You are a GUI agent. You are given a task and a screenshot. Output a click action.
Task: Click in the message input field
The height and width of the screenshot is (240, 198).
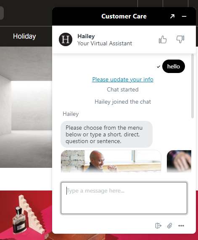click(x=124, y=198)
